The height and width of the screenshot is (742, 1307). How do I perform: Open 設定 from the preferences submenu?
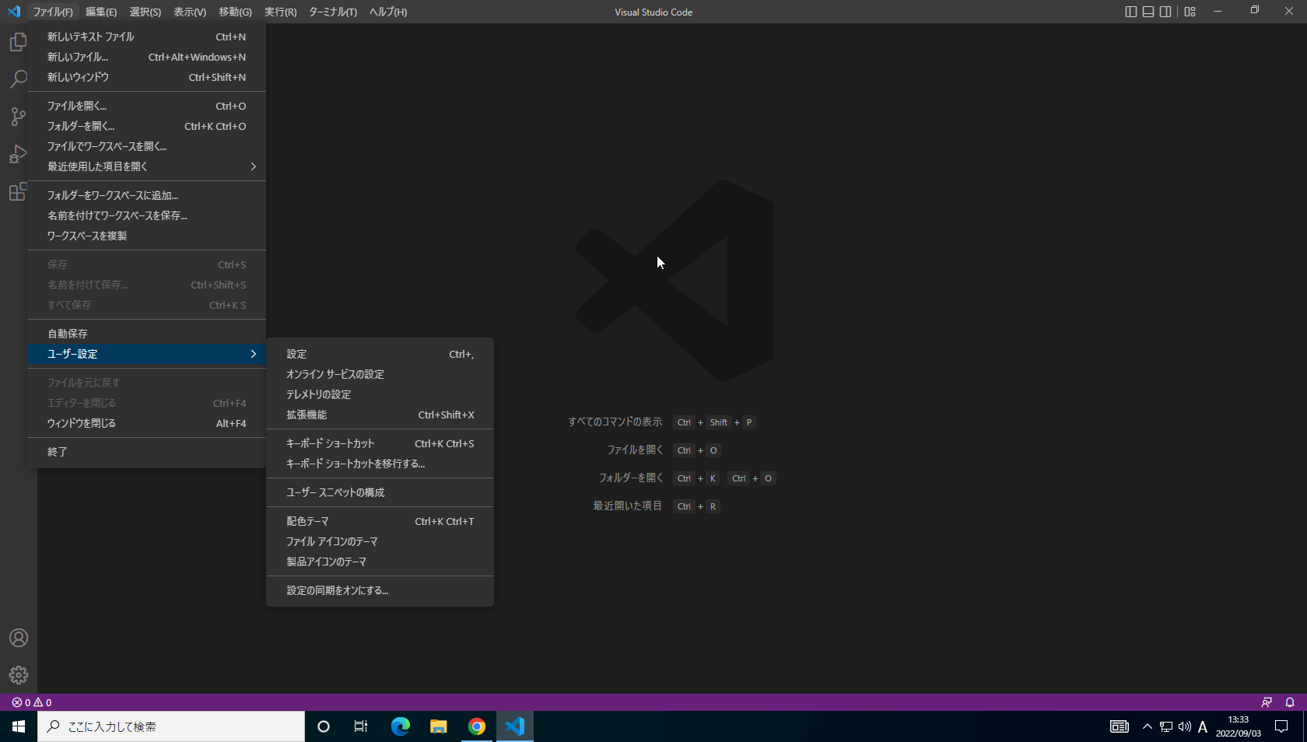tap(380, 354)
